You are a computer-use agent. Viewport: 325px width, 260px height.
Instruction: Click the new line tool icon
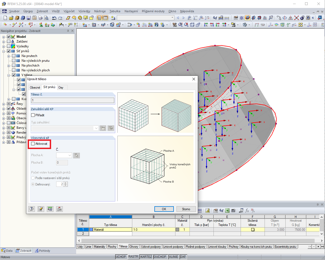pyautogui.click(x=14, y=25)
